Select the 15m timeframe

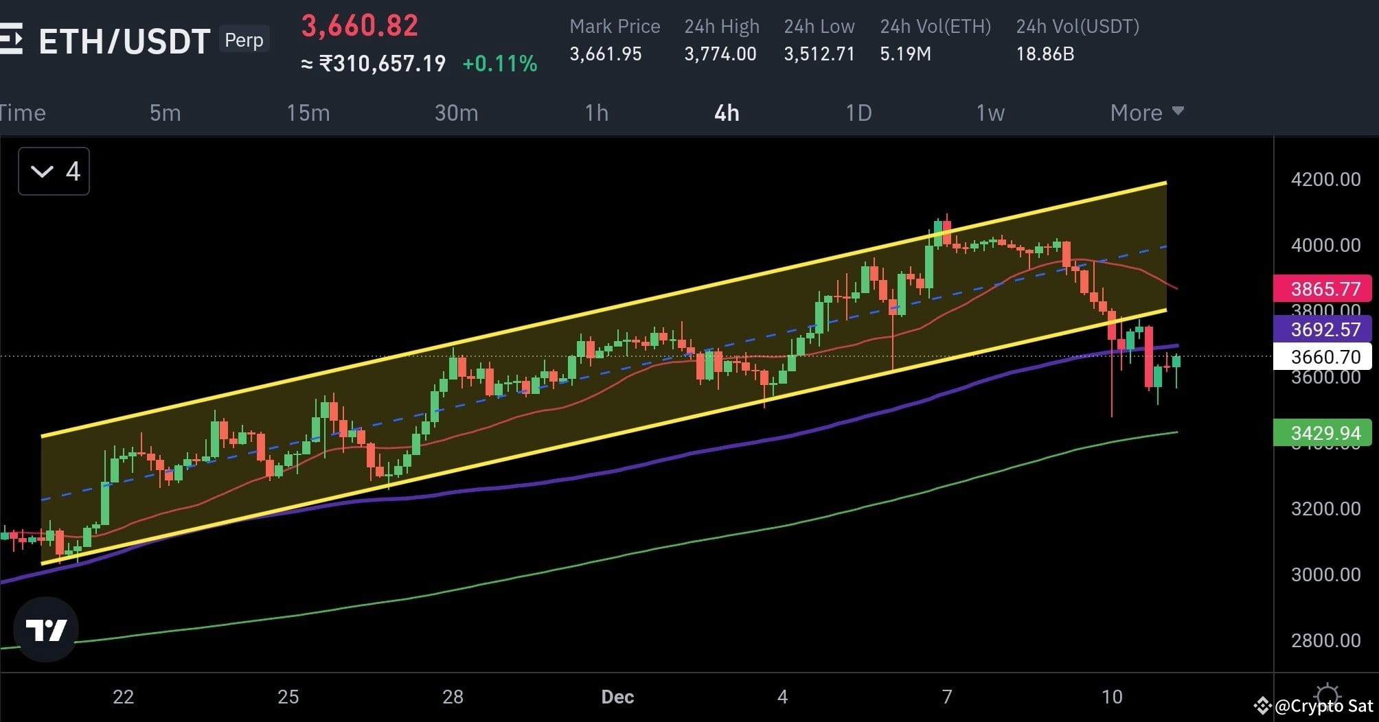coord(308,113)
